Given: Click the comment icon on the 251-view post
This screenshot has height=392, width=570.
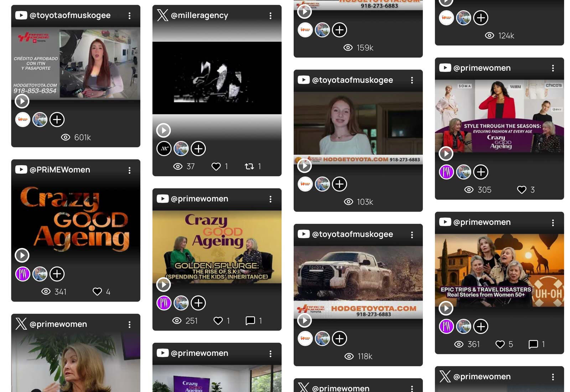Looking at the screenshot, I should (x=250, y=321).
